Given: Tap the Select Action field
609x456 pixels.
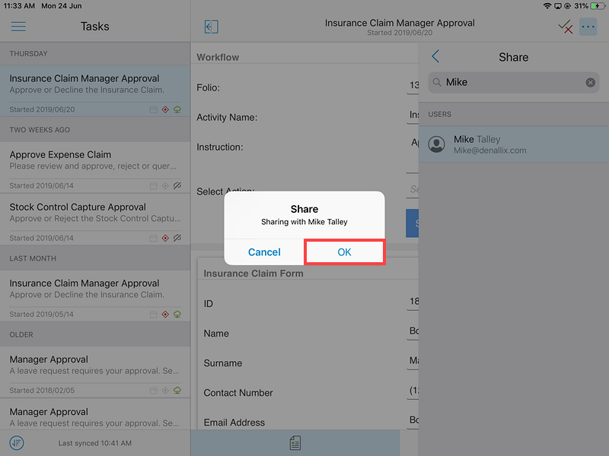Looking at the screenshot, I should (x=413, y=189).
